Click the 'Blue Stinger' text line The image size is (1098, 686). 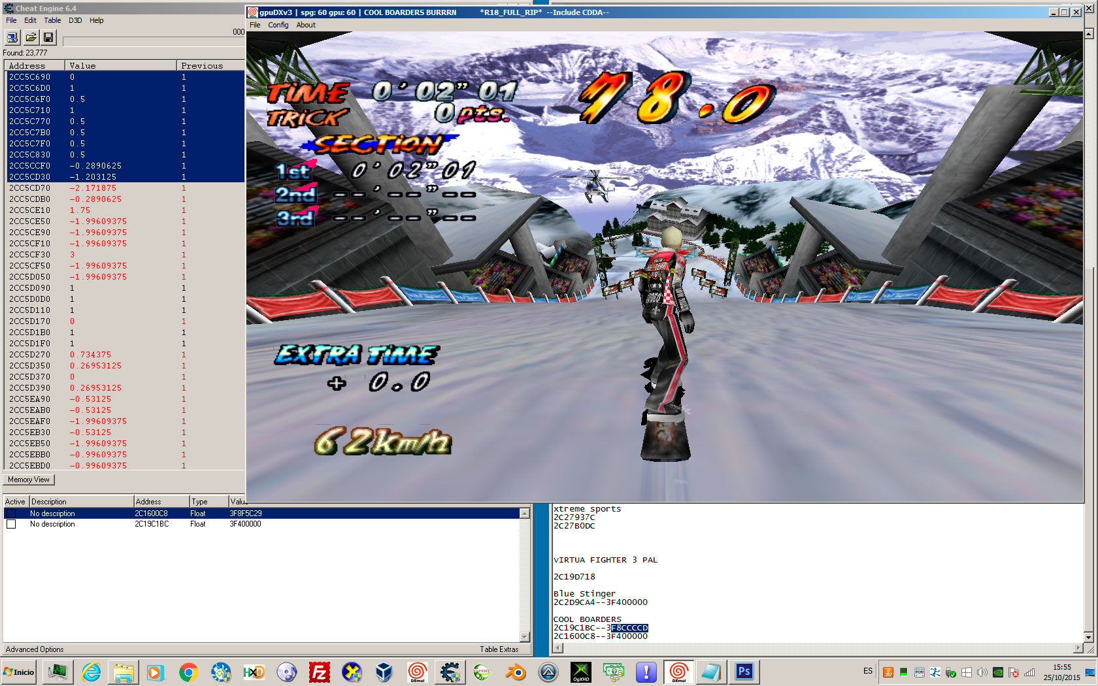click(584, 594)
